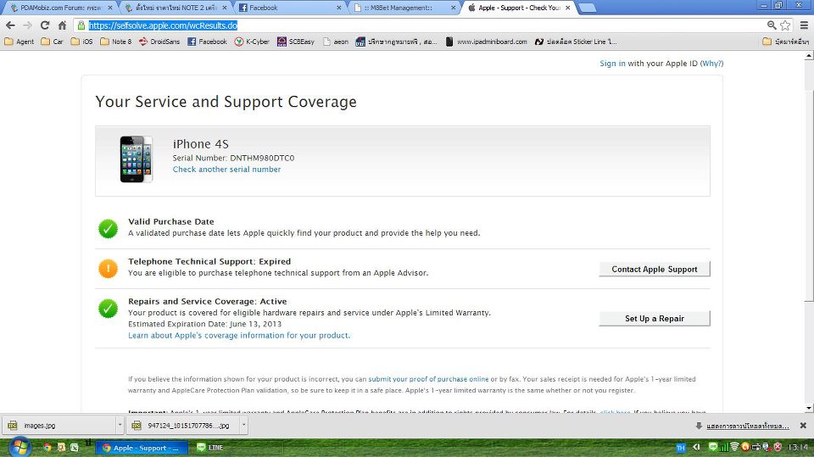Open the downloaded 947124_10151707786 jpg file
Viewport: 814px width, 457px height.
(183, 426)
